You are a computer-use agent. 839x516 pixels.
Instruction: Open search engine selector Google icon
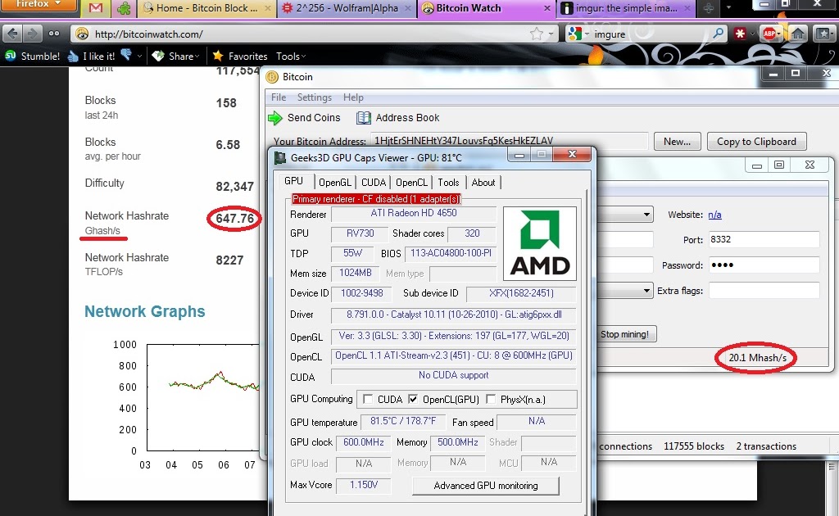coord(578,34)
